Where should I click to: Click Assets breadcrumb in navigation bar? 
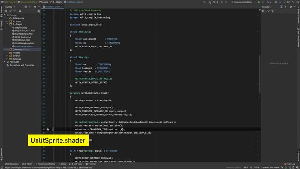click(x=44, y=2)
